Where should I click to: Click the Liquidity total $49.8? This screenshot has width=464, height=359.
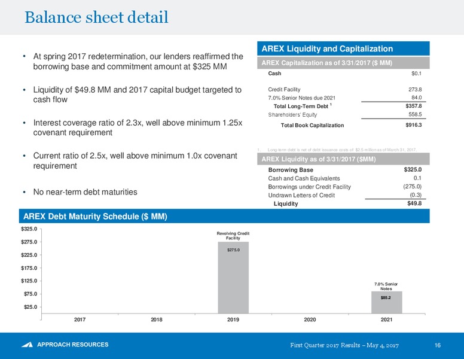pyautogui.click(x=414, y=203)
